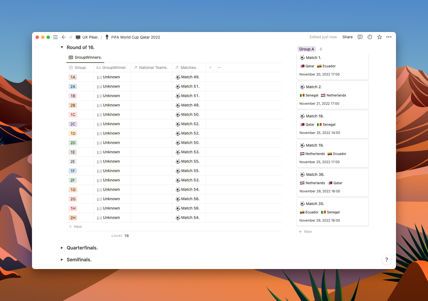428x301 pixels.
Task: Open the Group column header
Action: pyautogui.click(x=80, y=68)
